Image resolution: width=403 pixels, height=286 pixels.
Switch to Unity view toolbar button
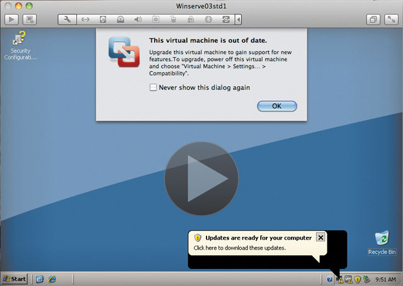(373, 19)
